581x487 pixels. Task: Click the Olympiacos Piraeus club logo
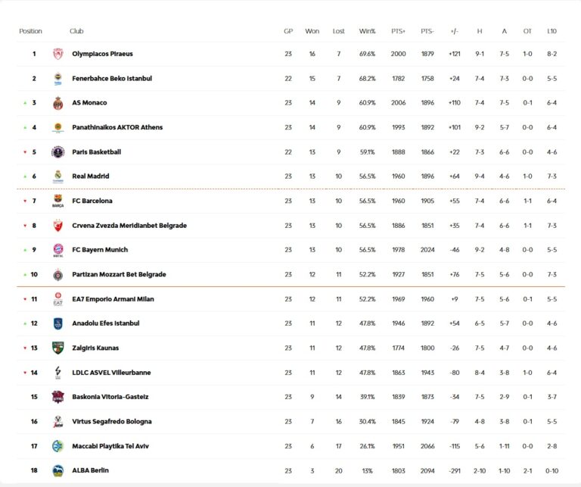(x=58, y=54)
